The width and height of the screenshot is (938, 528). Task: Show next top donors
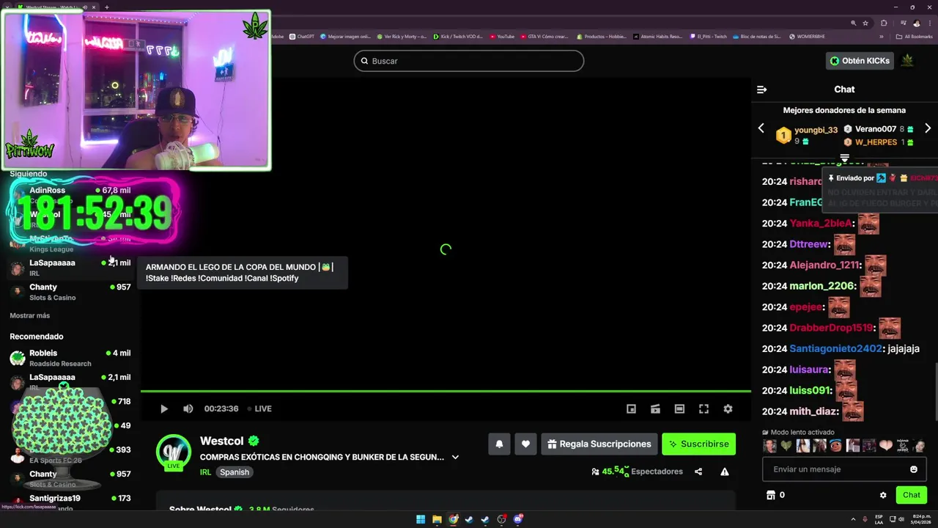tap(928, 128)
